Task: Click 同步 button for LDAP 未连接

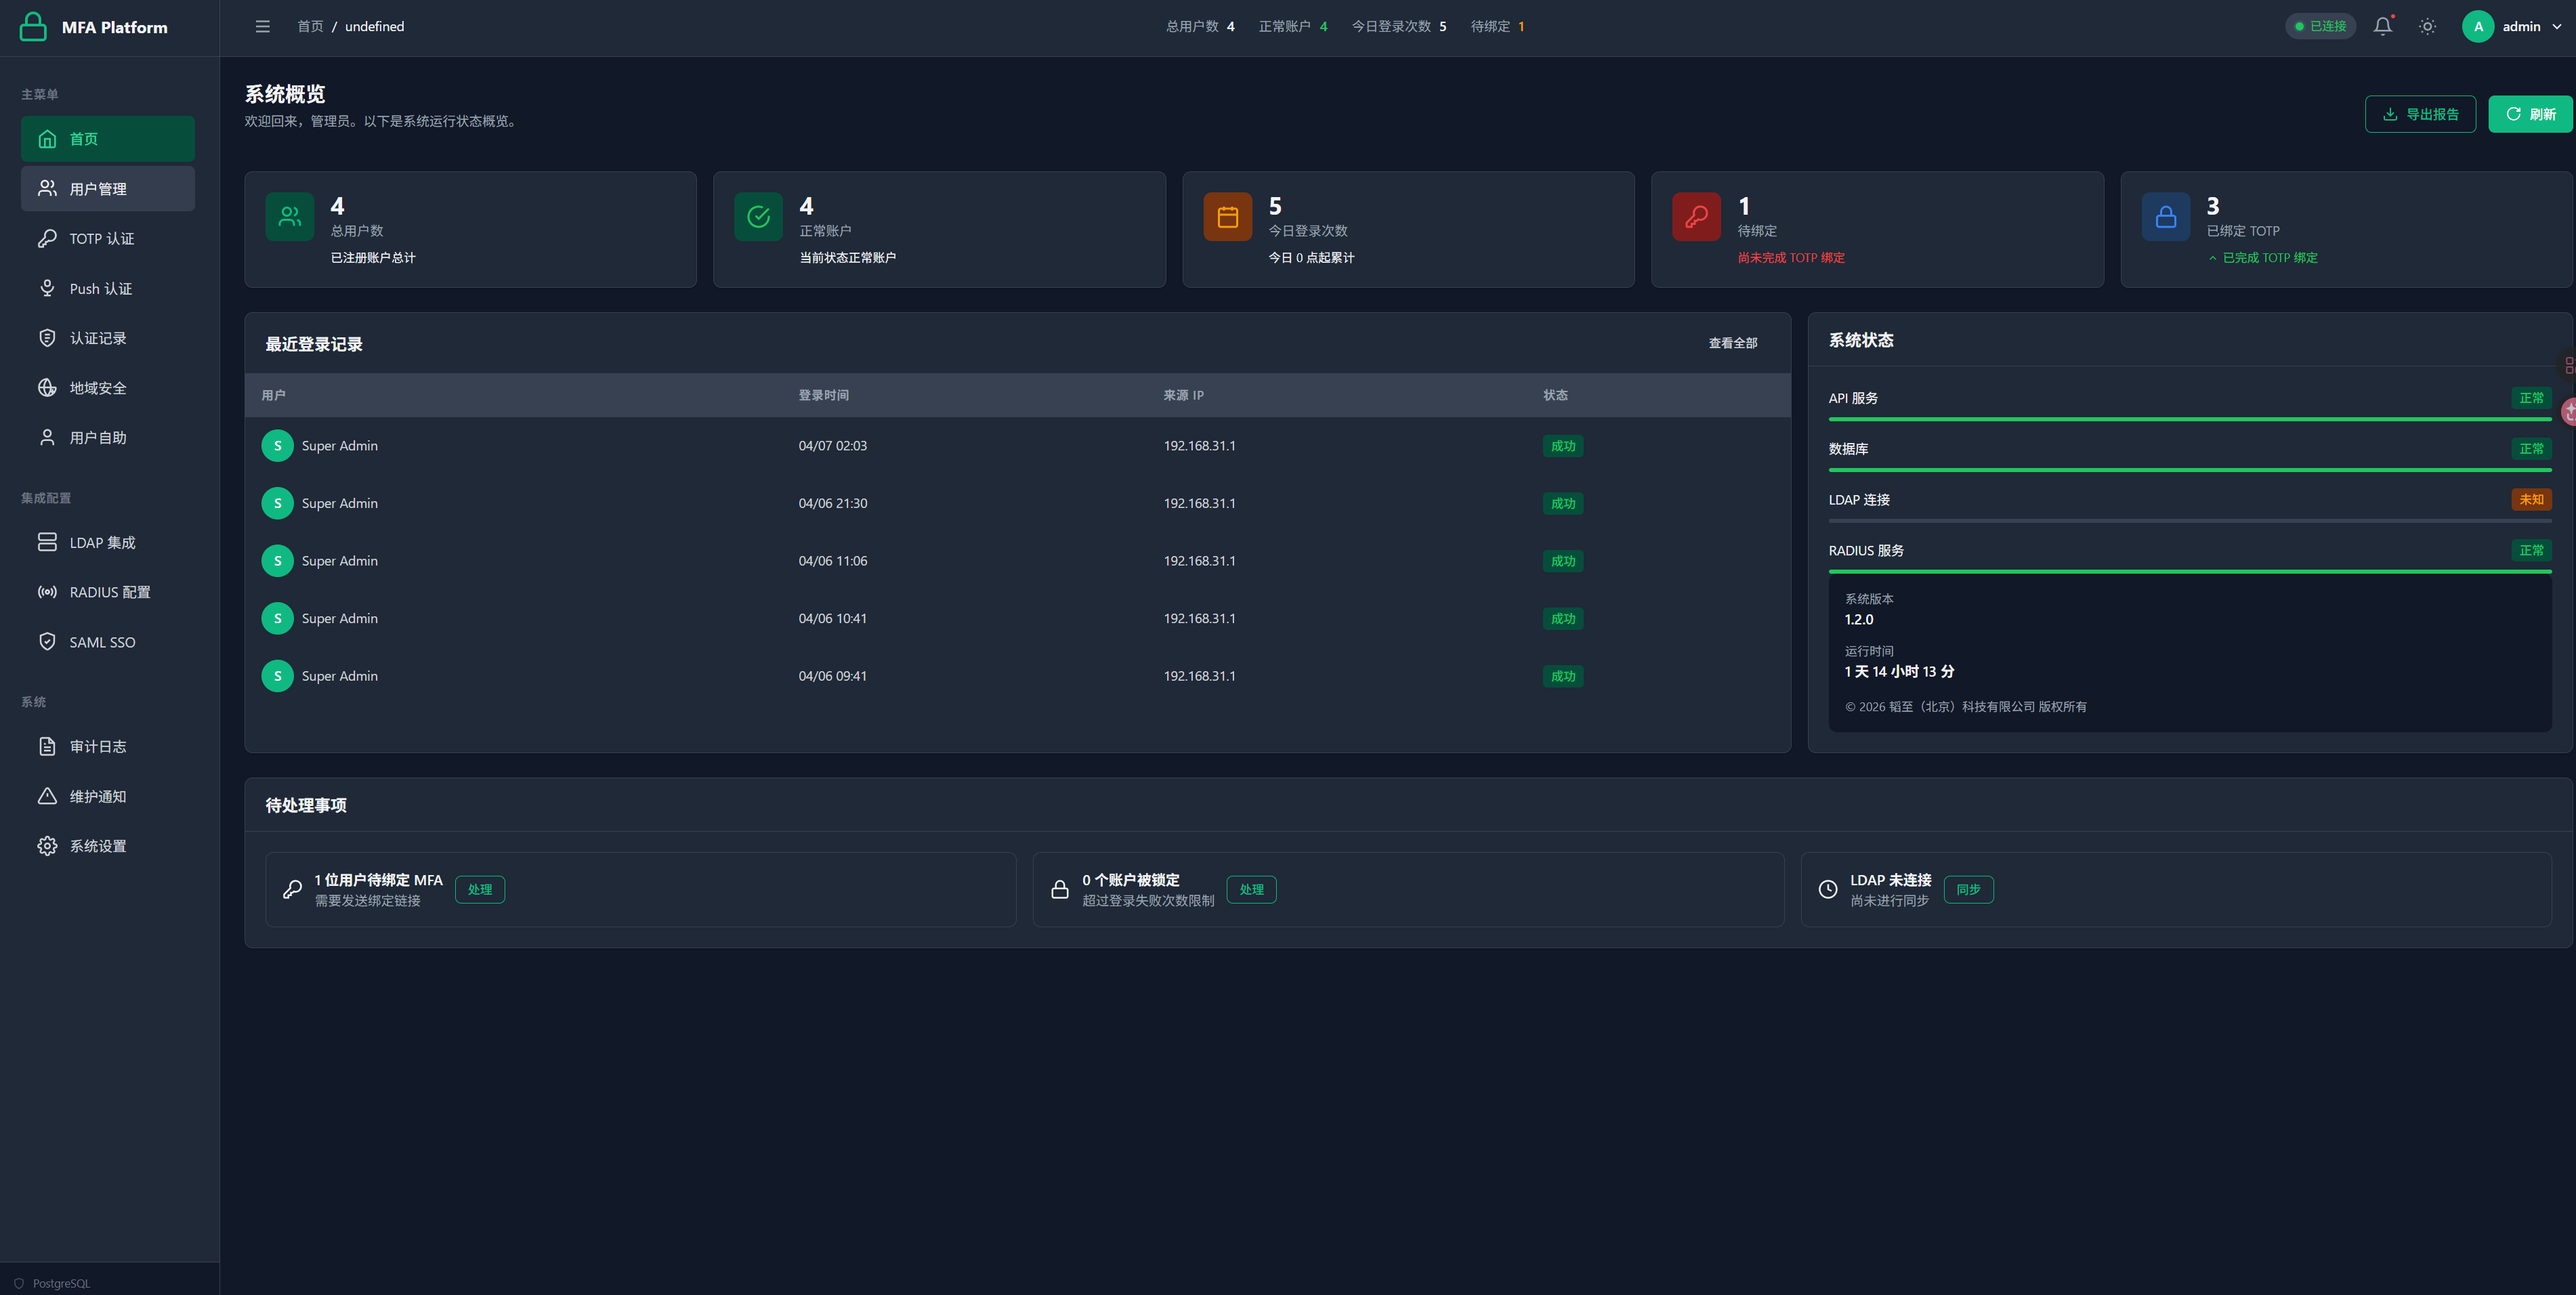Action: 1968,889
